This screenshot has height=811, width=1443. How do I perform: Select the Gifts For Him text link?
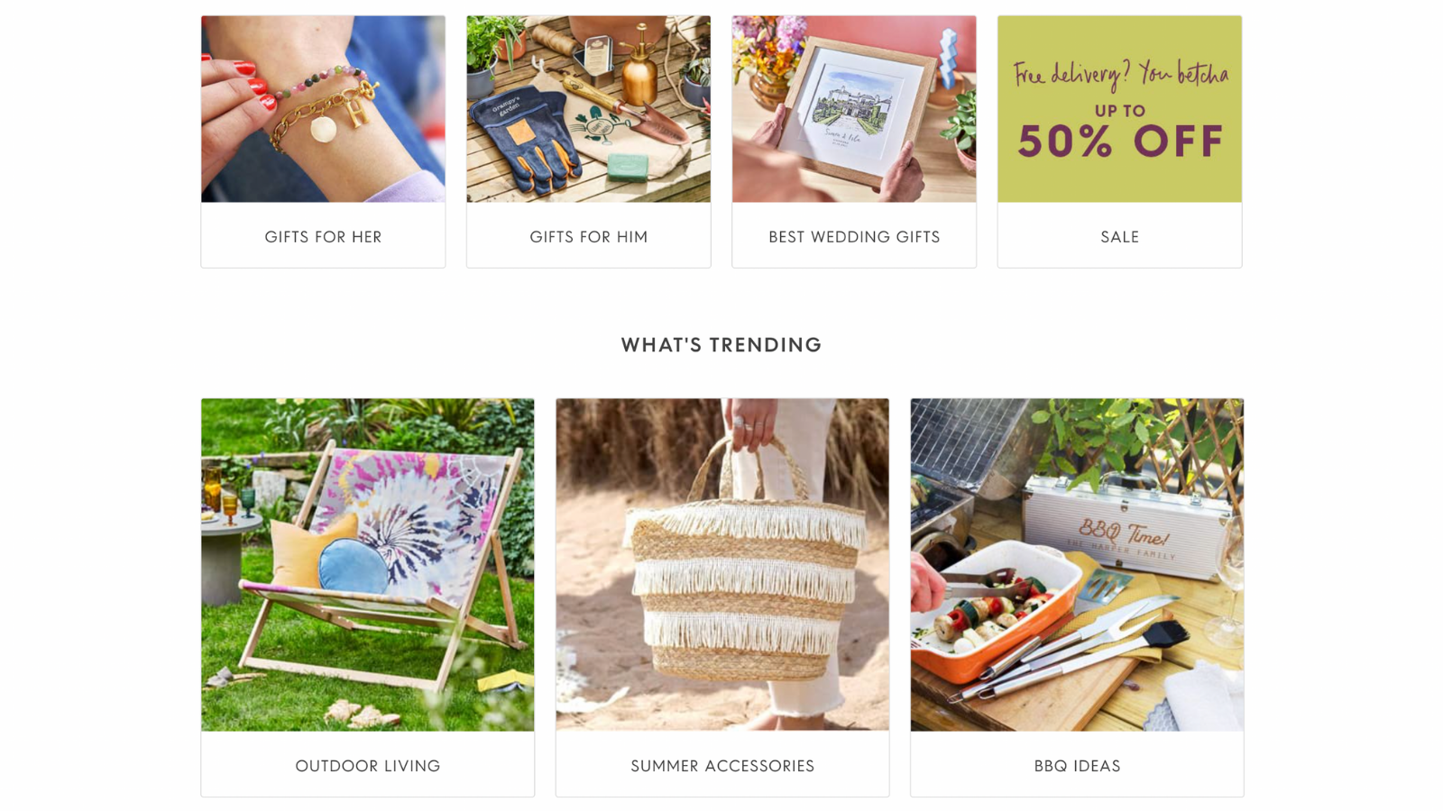click(588, 237)
